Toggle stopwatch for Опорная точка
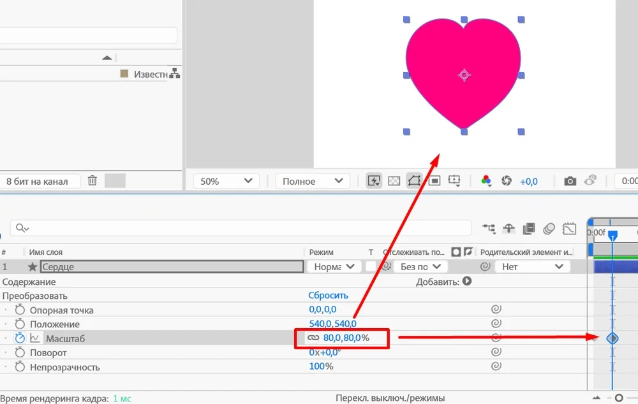 click(20, 310)
